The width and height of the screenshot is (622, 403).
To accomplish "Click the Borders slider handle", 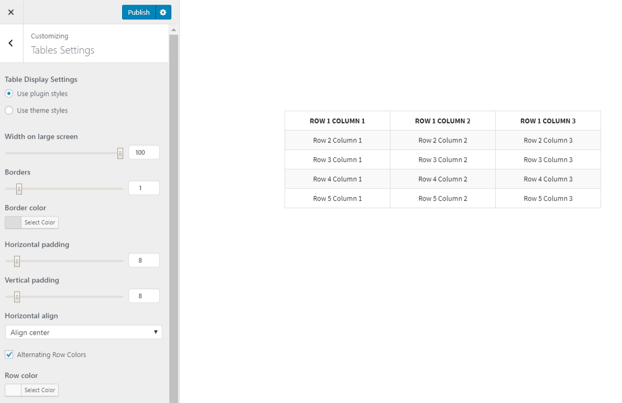I will click(19, 189).
